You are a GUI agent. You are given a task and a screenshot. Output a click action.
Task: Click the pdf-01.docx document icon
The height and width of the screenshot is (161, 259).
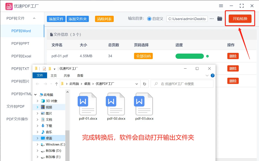pos(87,104)
